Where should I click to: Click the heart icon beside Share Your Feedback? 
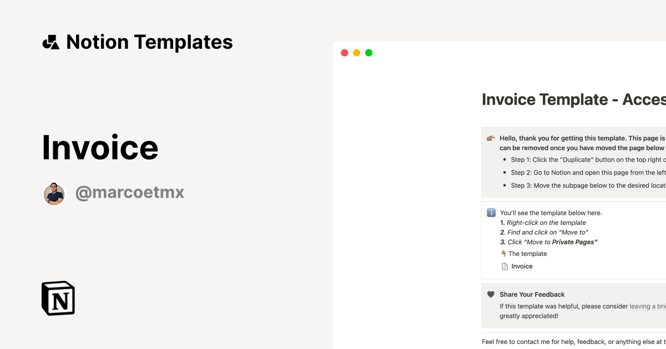491,295
